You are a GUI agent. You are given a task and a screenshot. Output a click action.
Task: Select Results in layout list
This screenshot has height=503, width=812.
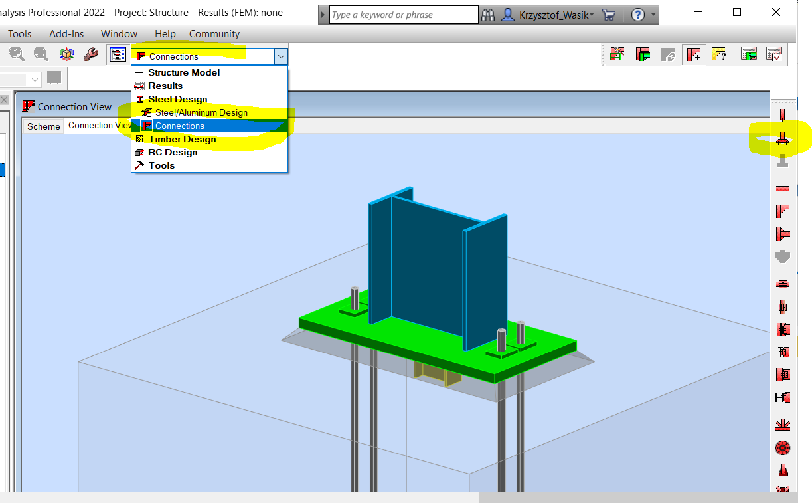point(210,86)
